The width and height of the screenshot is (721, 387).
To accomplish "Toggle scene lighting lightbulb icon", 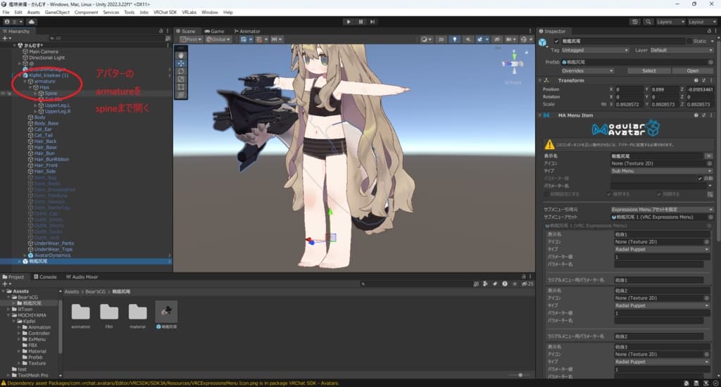I will click(454, 39).
